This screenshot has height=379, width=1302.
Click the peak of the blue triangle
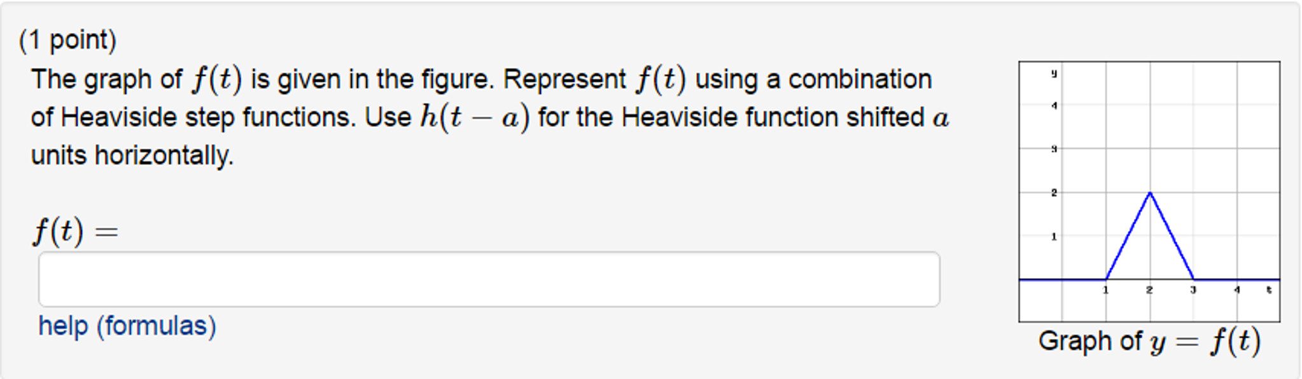pos(1150,192)
